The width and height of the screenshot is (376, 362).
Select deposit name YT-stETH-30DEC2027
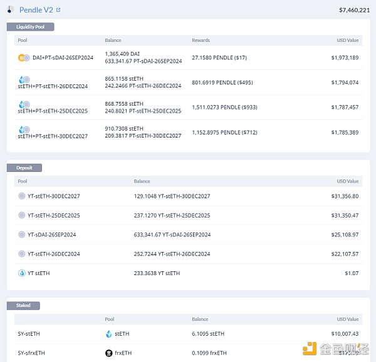(x=54, y=196)
